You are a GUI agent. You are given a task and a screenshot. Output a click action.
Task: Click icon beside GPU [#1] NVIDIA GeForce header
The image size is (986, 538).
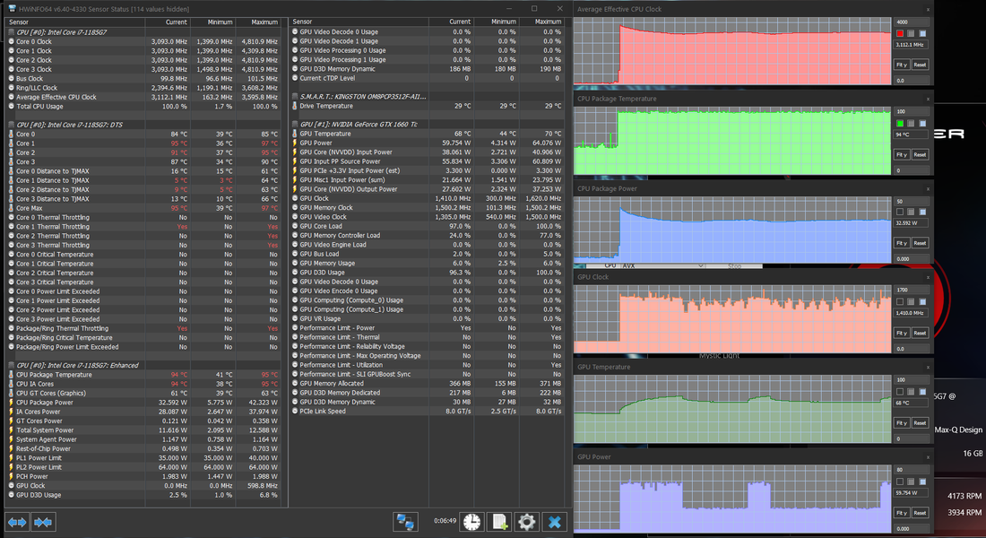pos(295,124)
